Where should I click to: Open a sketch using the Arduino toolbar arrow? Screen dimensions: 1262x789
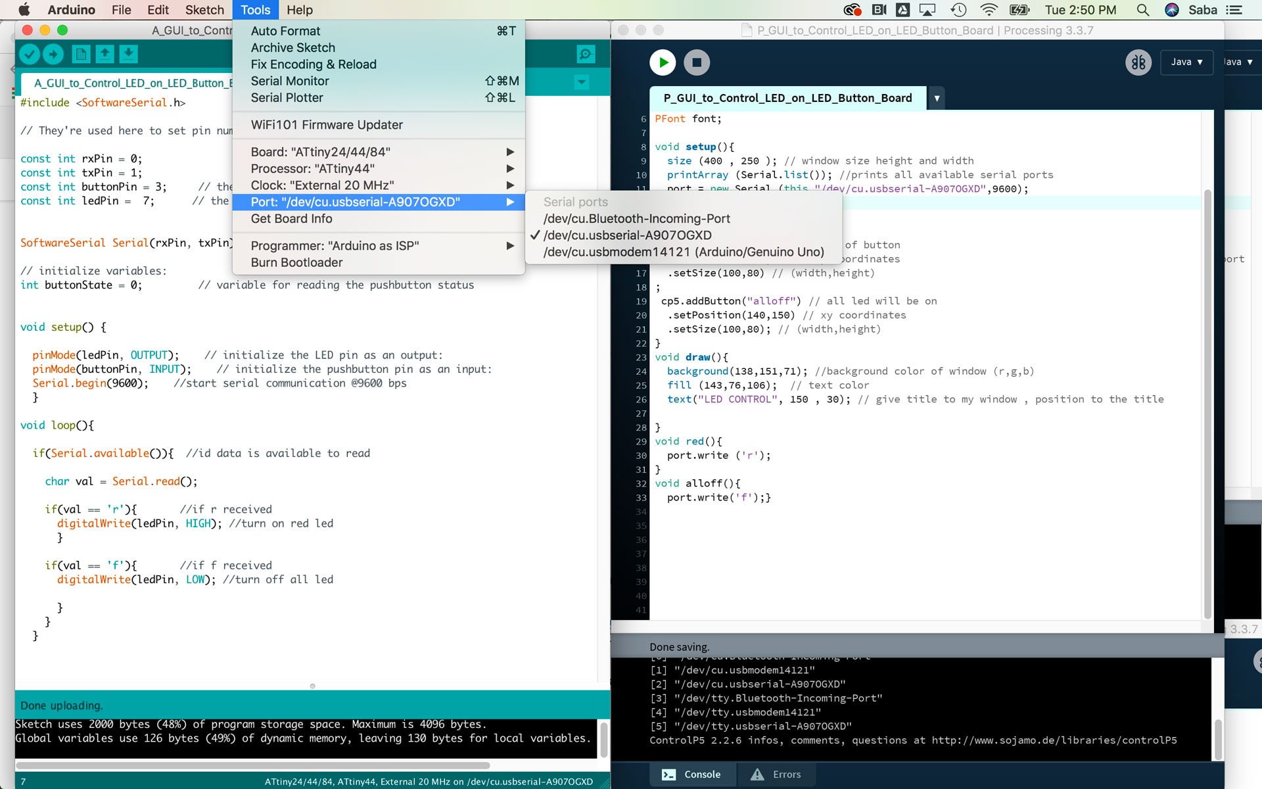tap(105, 54)
